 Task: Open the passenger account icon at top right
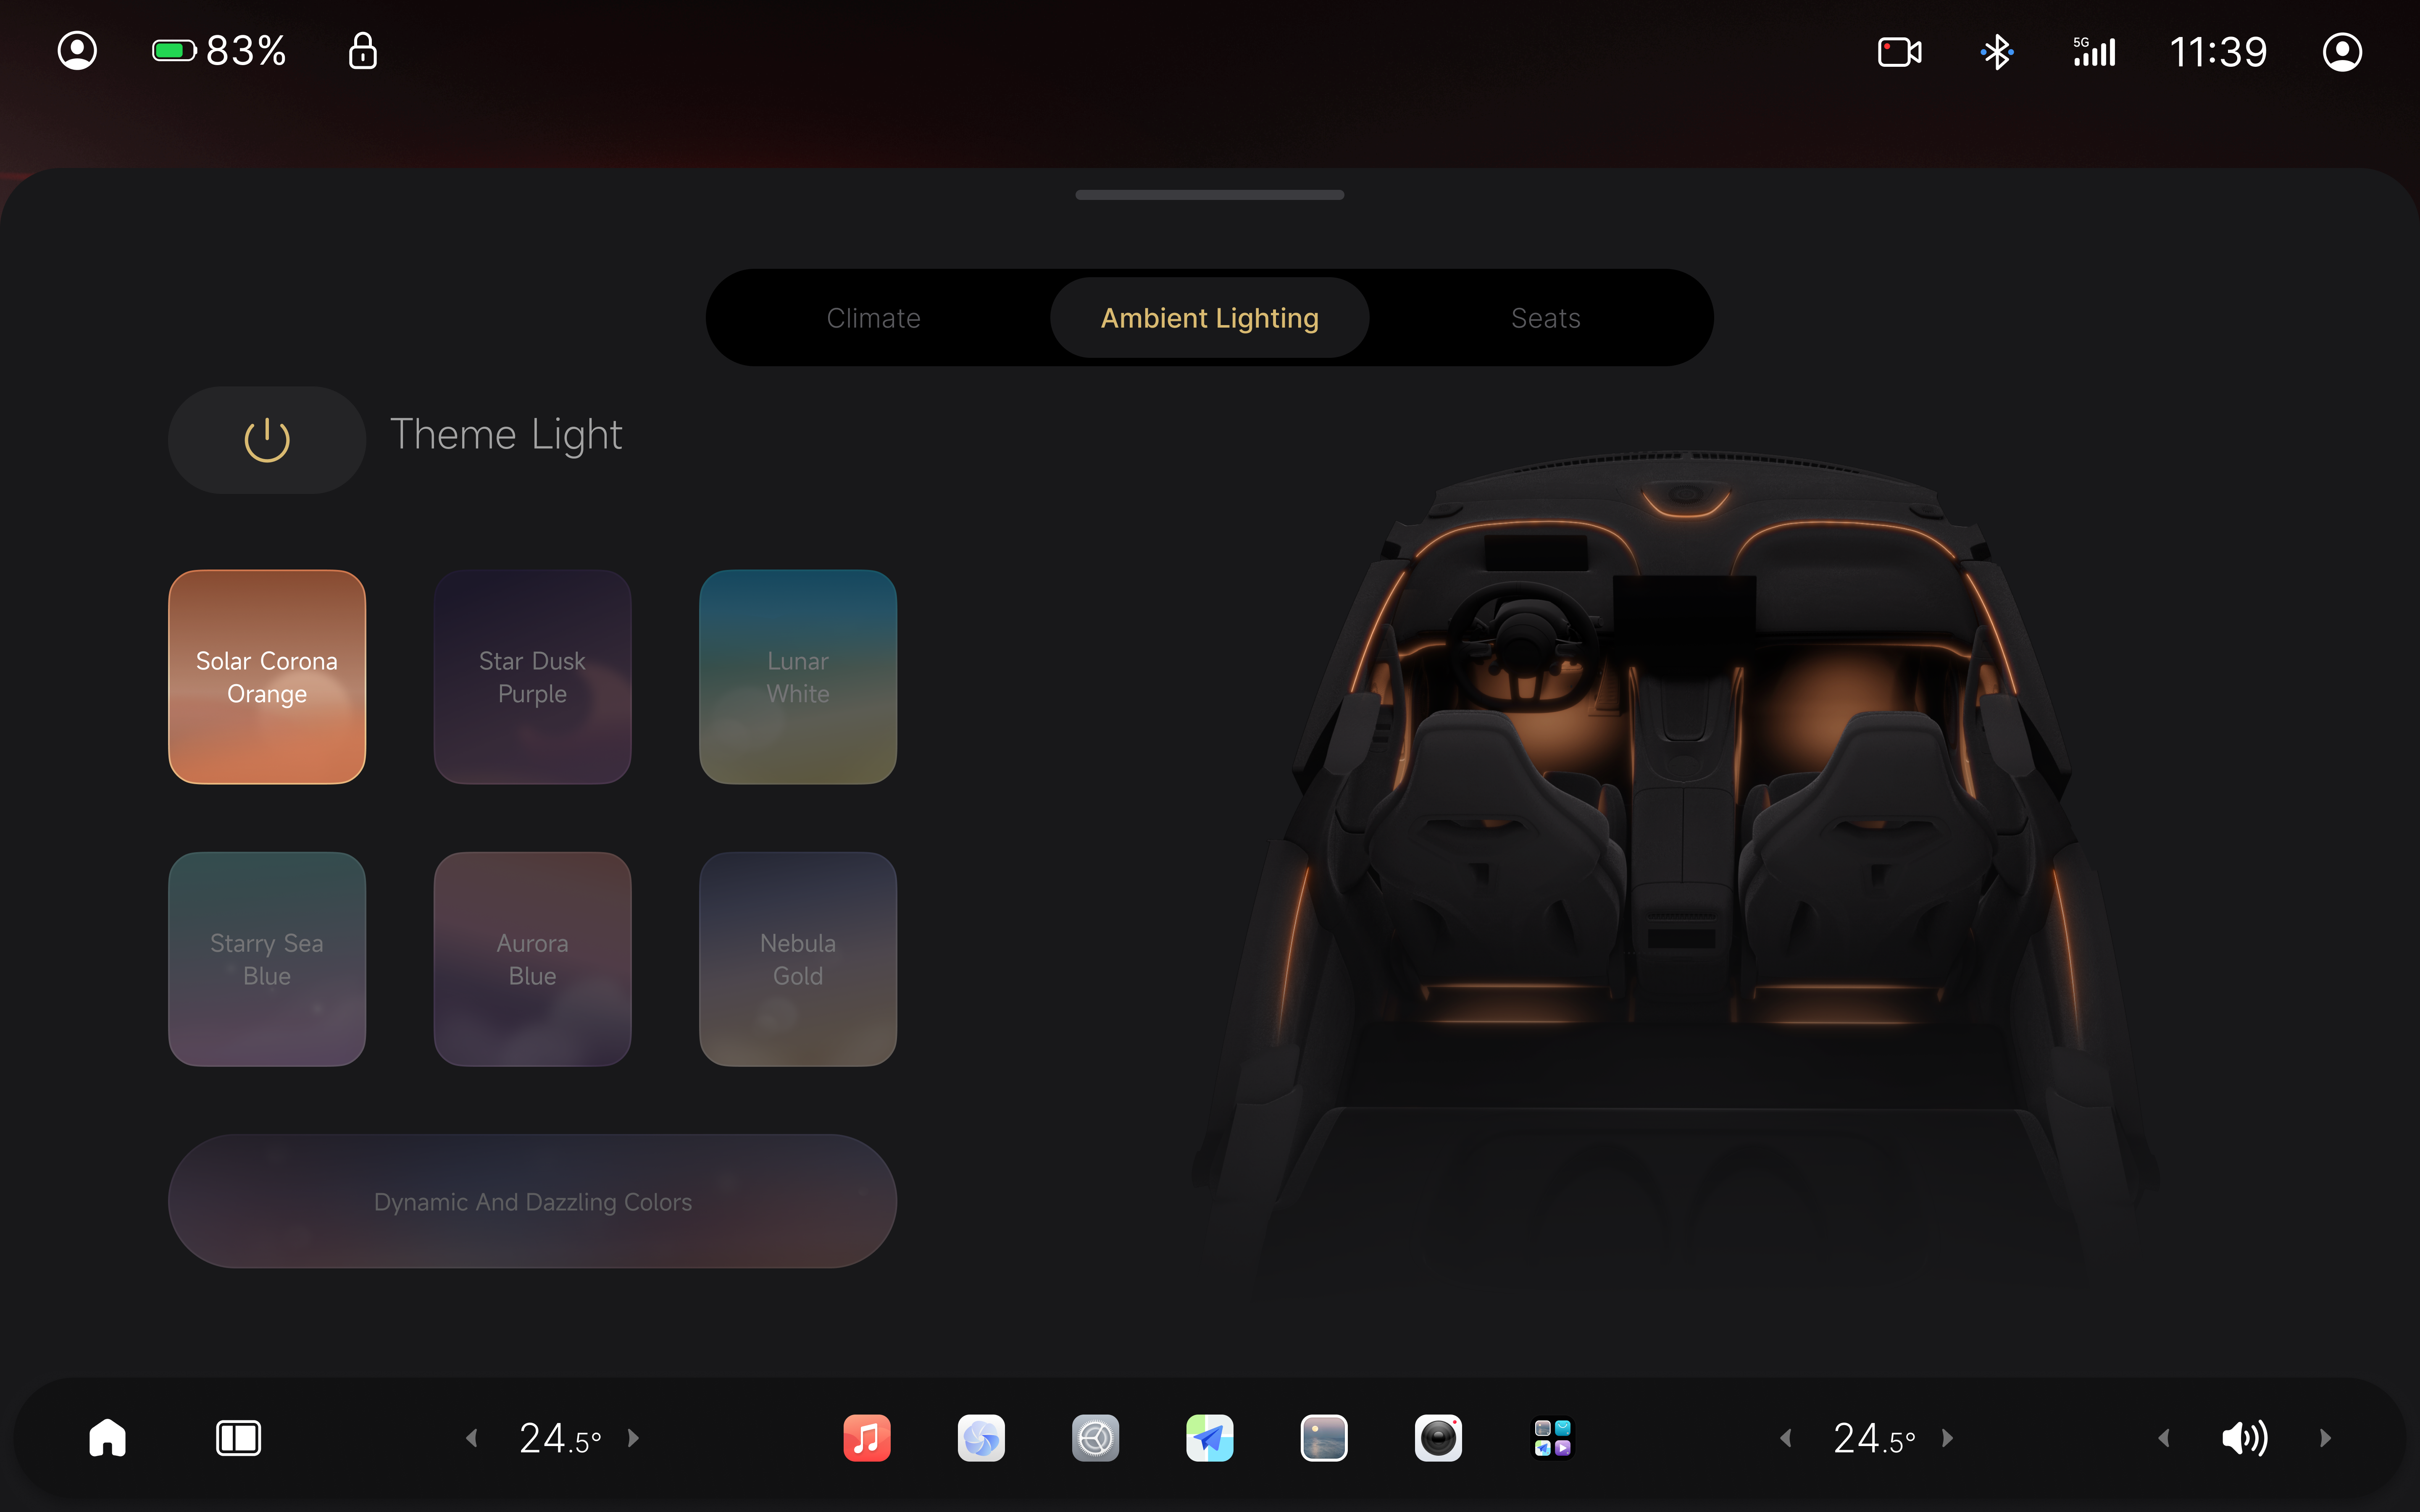(x=2342, y=52)
